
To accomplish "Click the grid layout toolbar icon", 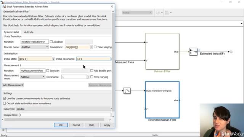I will [167, 13].
